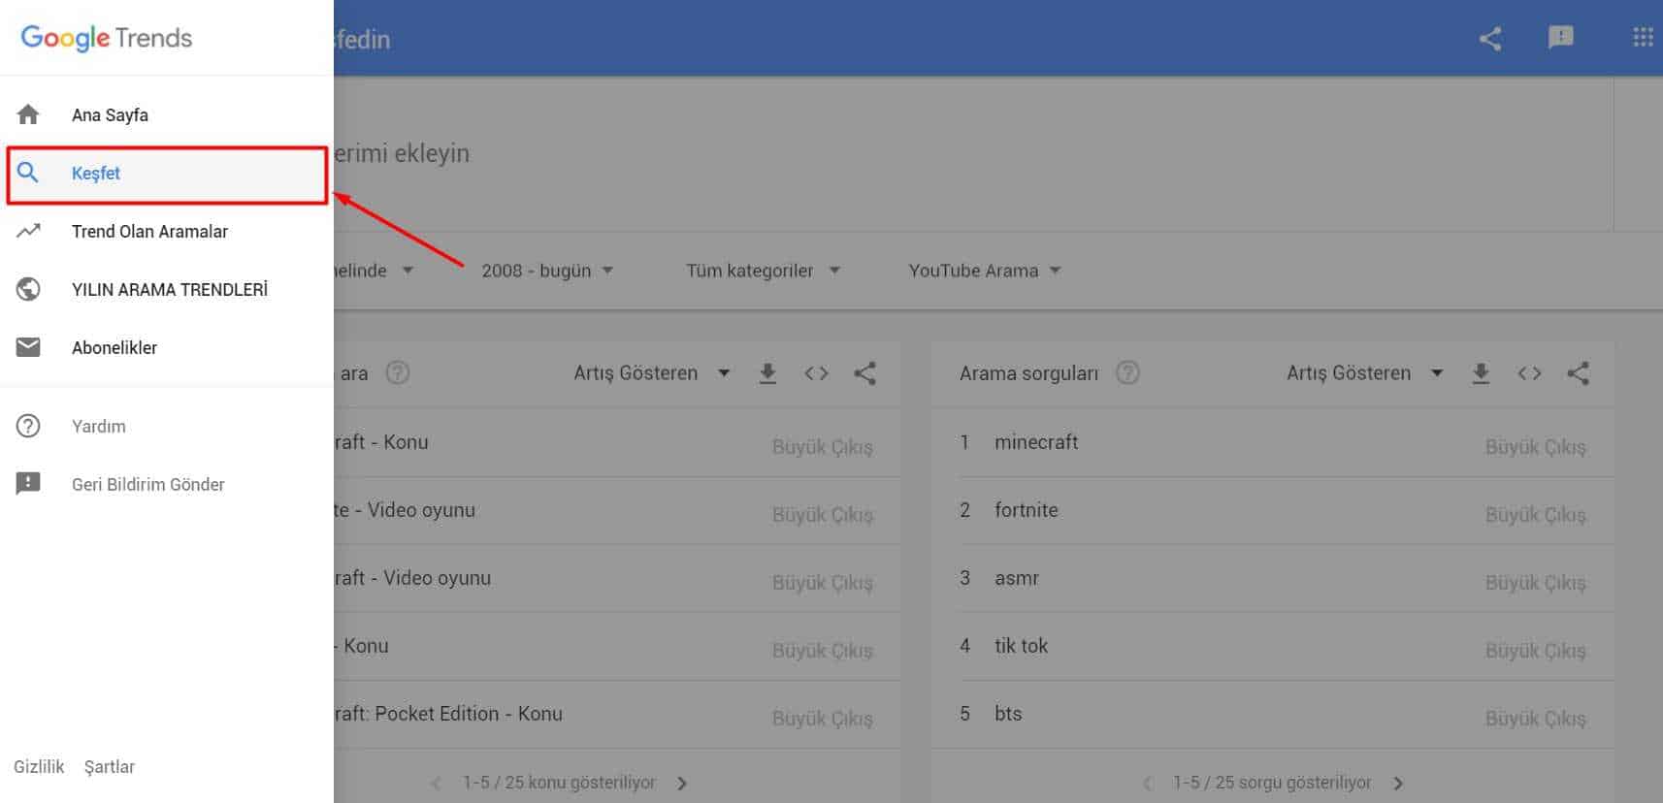Click the trending arrow icon
The width and height of the screenshot is (1663, 803).
click(28, 231)
